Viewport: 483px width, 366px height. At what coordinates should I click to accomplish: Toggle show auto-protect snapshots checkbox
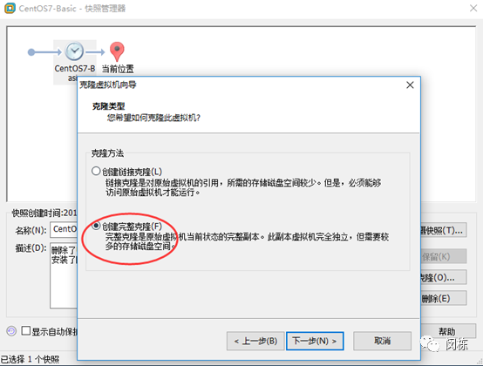(x=26, y=331)
